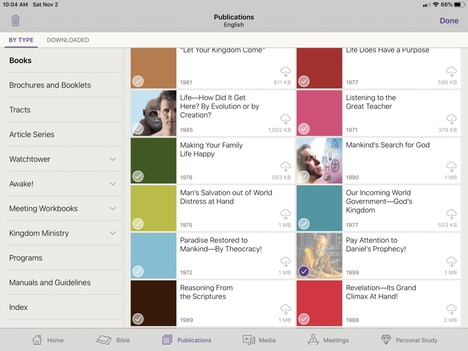Open Personal Study diamond icon

386,340
